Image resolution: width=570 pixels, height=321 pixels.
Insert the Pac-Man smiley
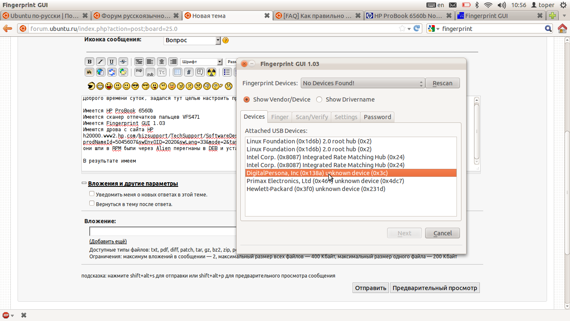(x=91, y=86)
